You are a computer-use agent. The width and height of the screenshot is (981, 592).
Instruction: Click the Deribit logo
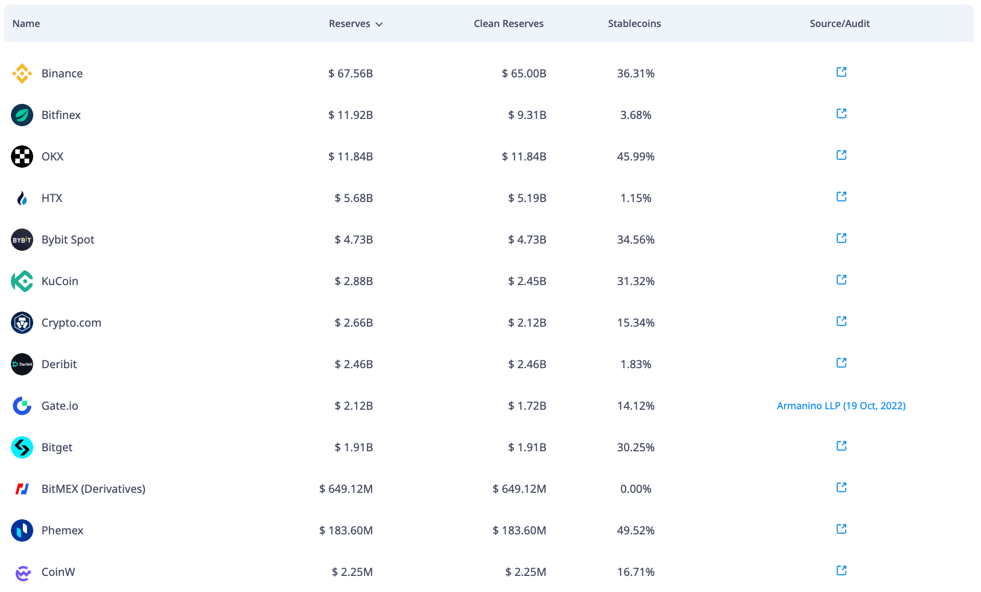22,364
